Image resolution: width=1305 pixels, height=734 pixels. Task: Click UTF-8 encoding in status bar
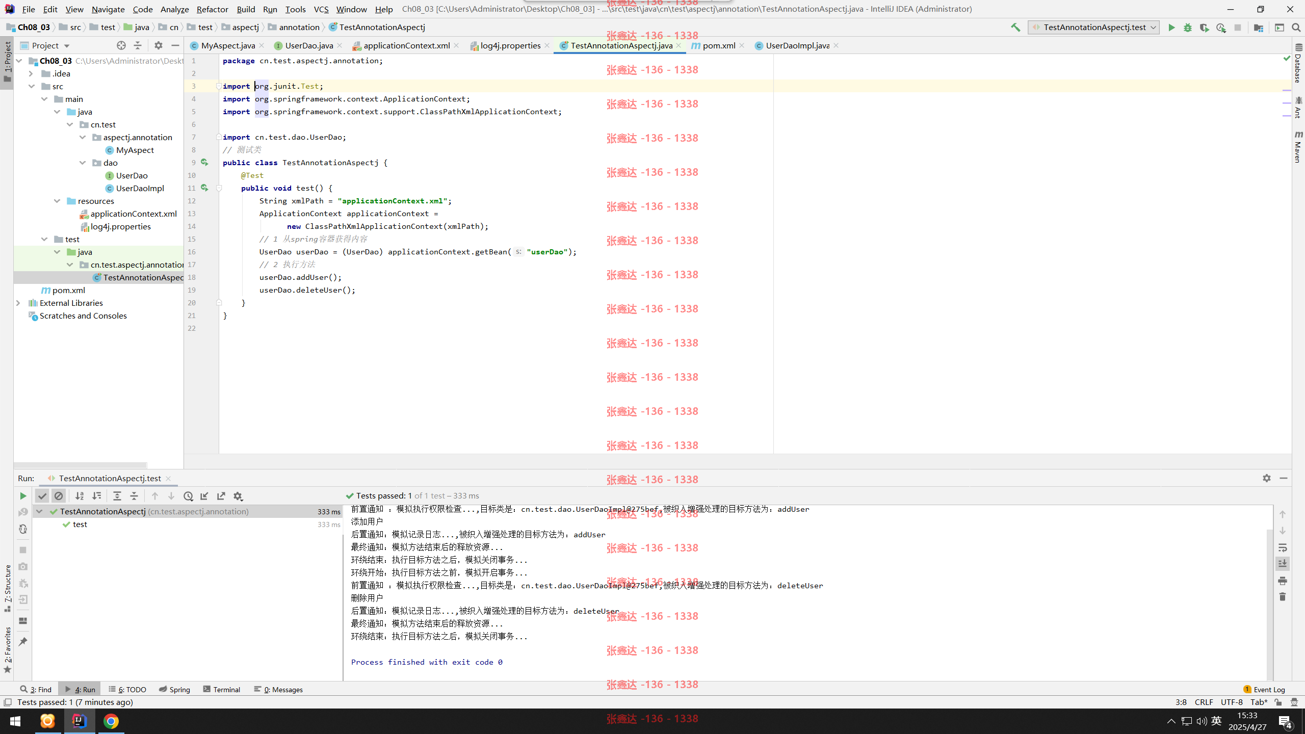click(1232, 702)
